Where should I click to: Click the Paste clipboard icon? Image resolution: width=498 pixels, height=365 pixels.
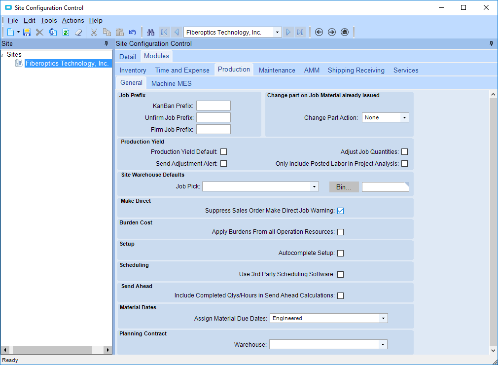pos(119,32)
